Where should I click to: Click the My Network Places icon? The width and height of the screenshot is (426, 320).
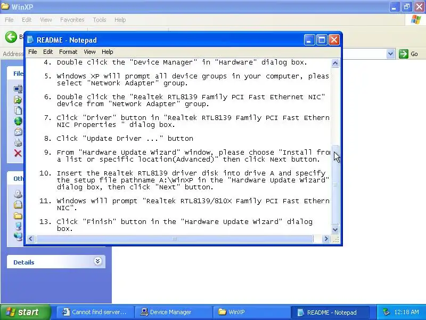tap(18, 236)
